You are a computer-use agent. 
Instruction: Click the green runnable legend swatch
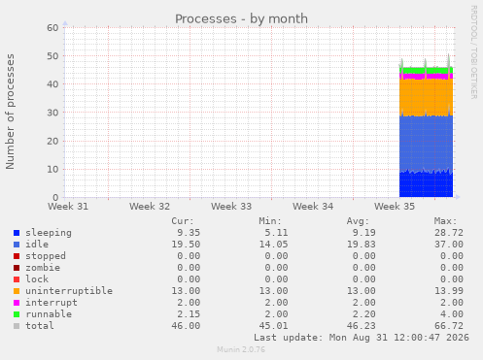(x=17, y=314)
